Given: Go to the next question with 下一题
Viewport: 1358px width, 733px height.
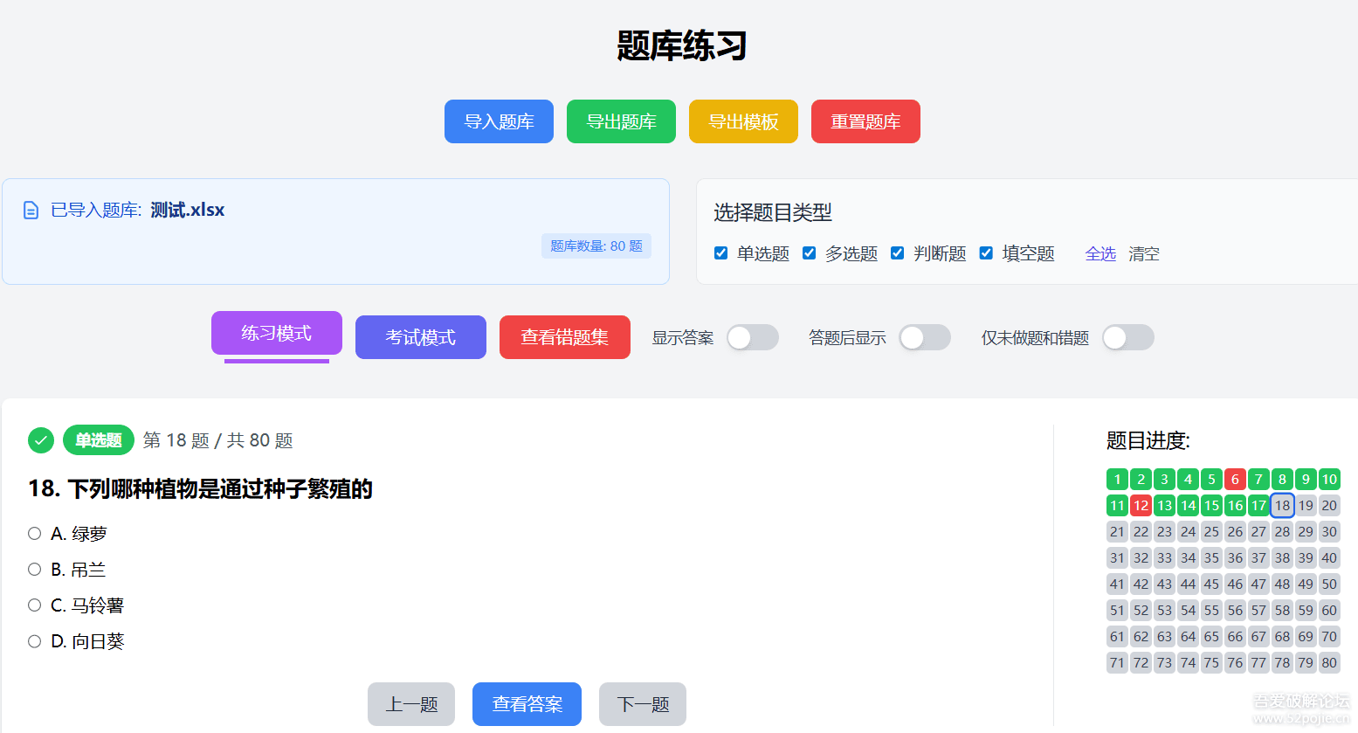Looking at the screenshot, I should point(642,704).
